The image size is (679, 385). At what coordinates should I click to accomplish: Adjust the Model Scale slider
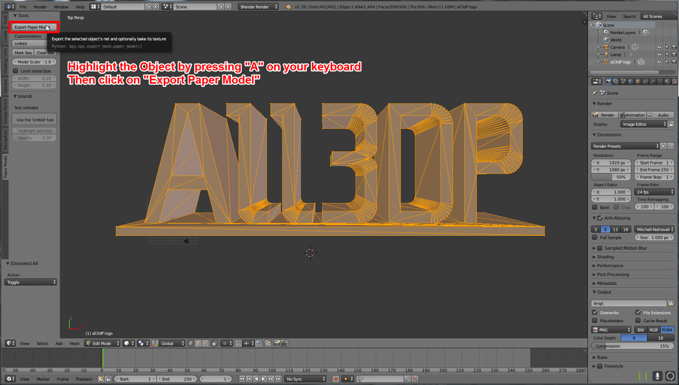point(35,62)
